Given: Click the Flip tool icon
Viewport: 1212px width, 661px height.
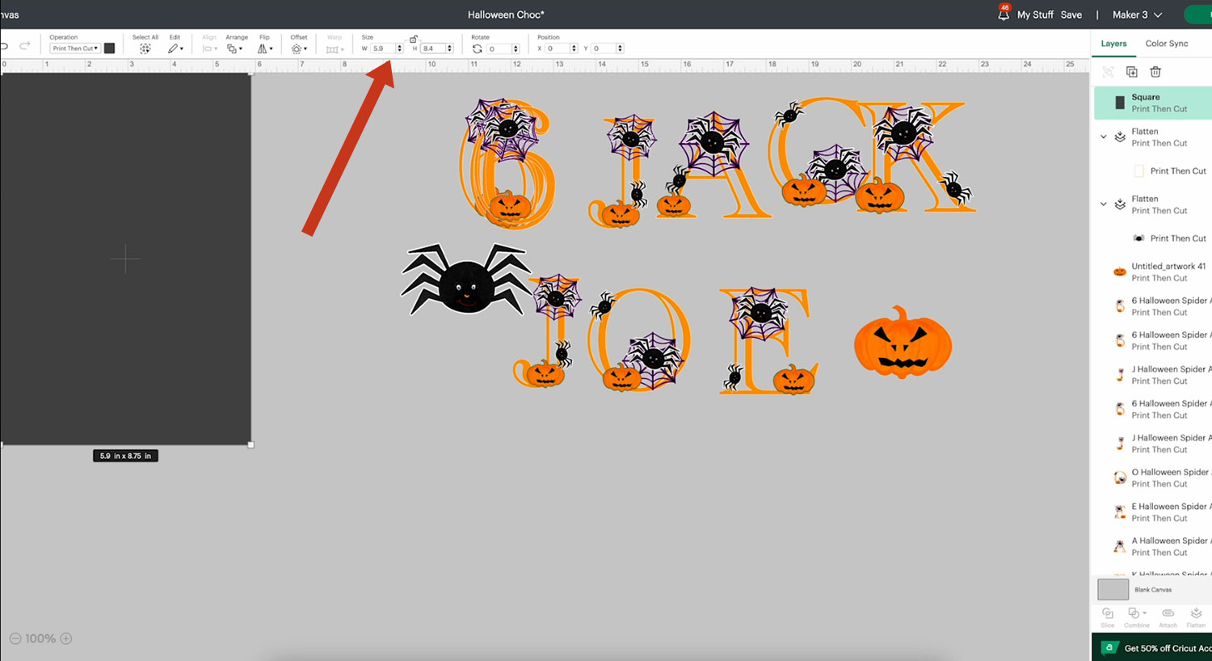Looking at the screenshot, I should pyautogui.click(x=264, y=48).
